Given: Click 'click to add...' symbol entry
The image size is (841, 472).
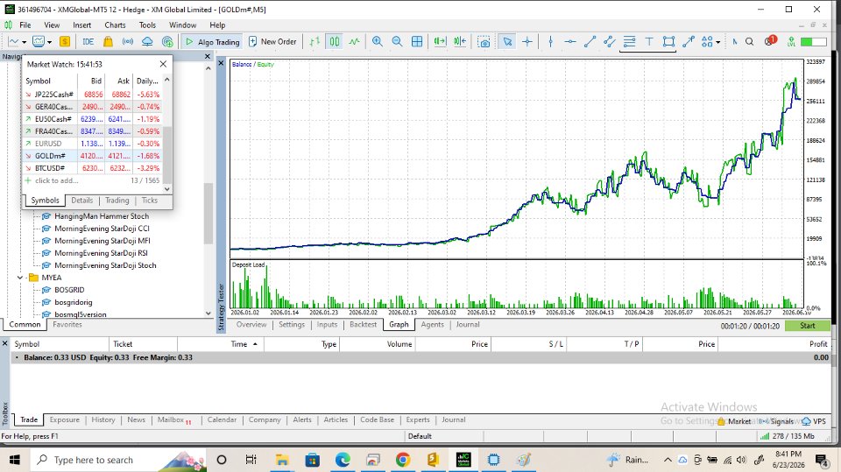Looking at the screenshot, I should [x=56, y=180].
